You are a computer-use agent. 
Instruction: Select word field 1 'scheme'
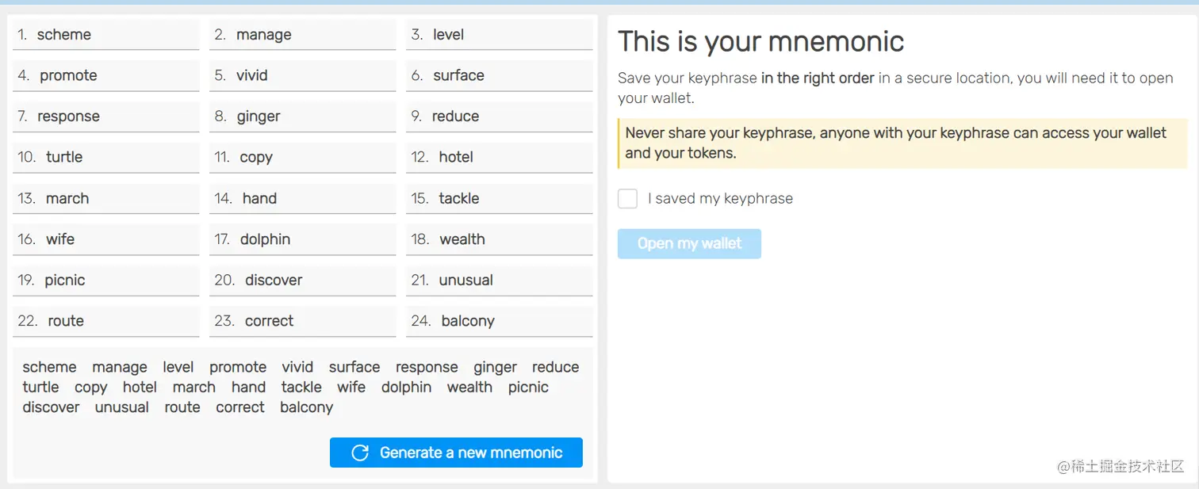pos(105,35)
